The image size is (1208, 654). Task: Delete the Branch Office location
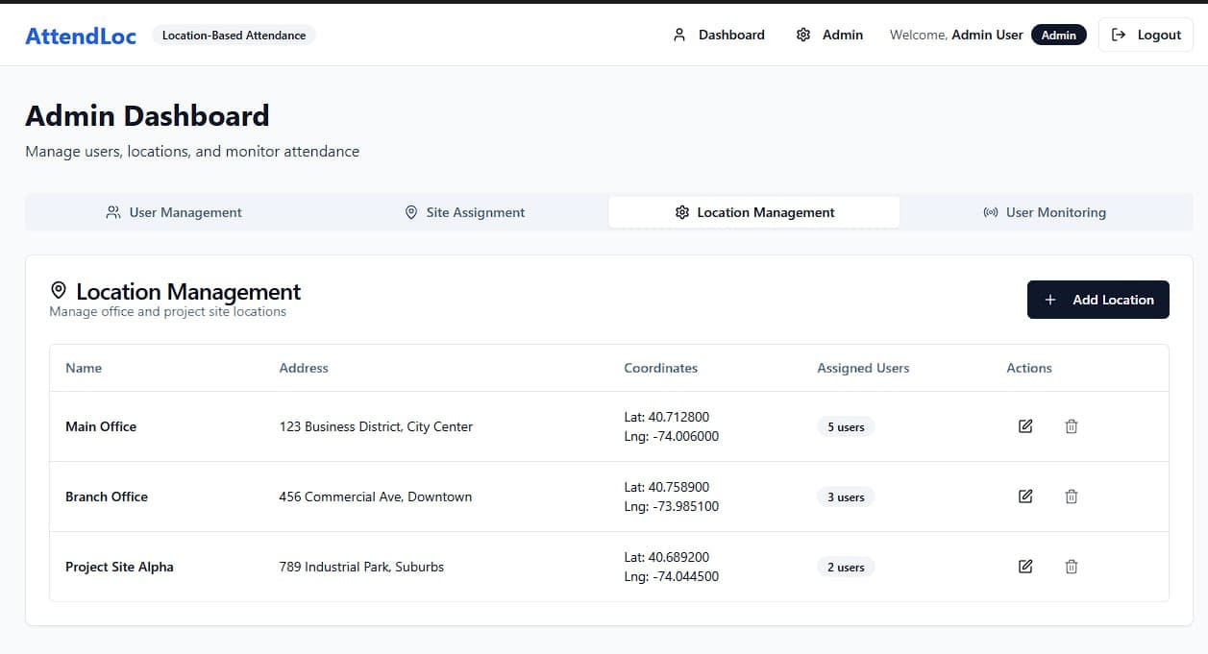coord(1072,497)
